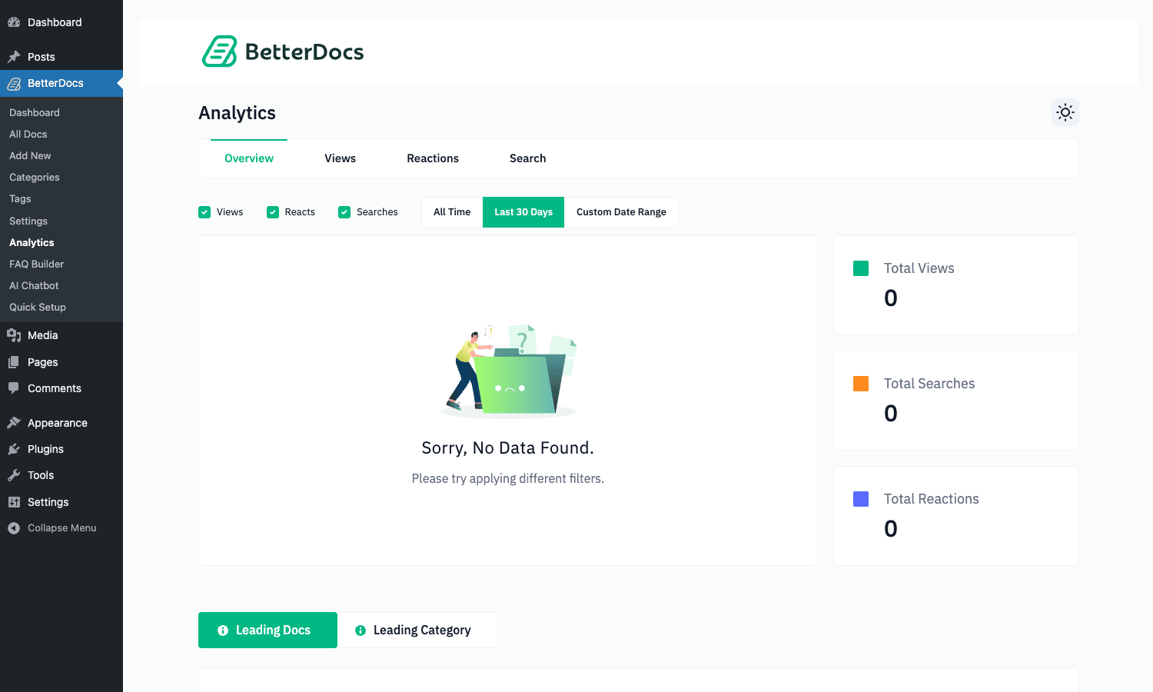Click 'Please try applying different filters.' text
This screenshot has width=1153, height=692.
pyautogui.click(x=508, y=479)
